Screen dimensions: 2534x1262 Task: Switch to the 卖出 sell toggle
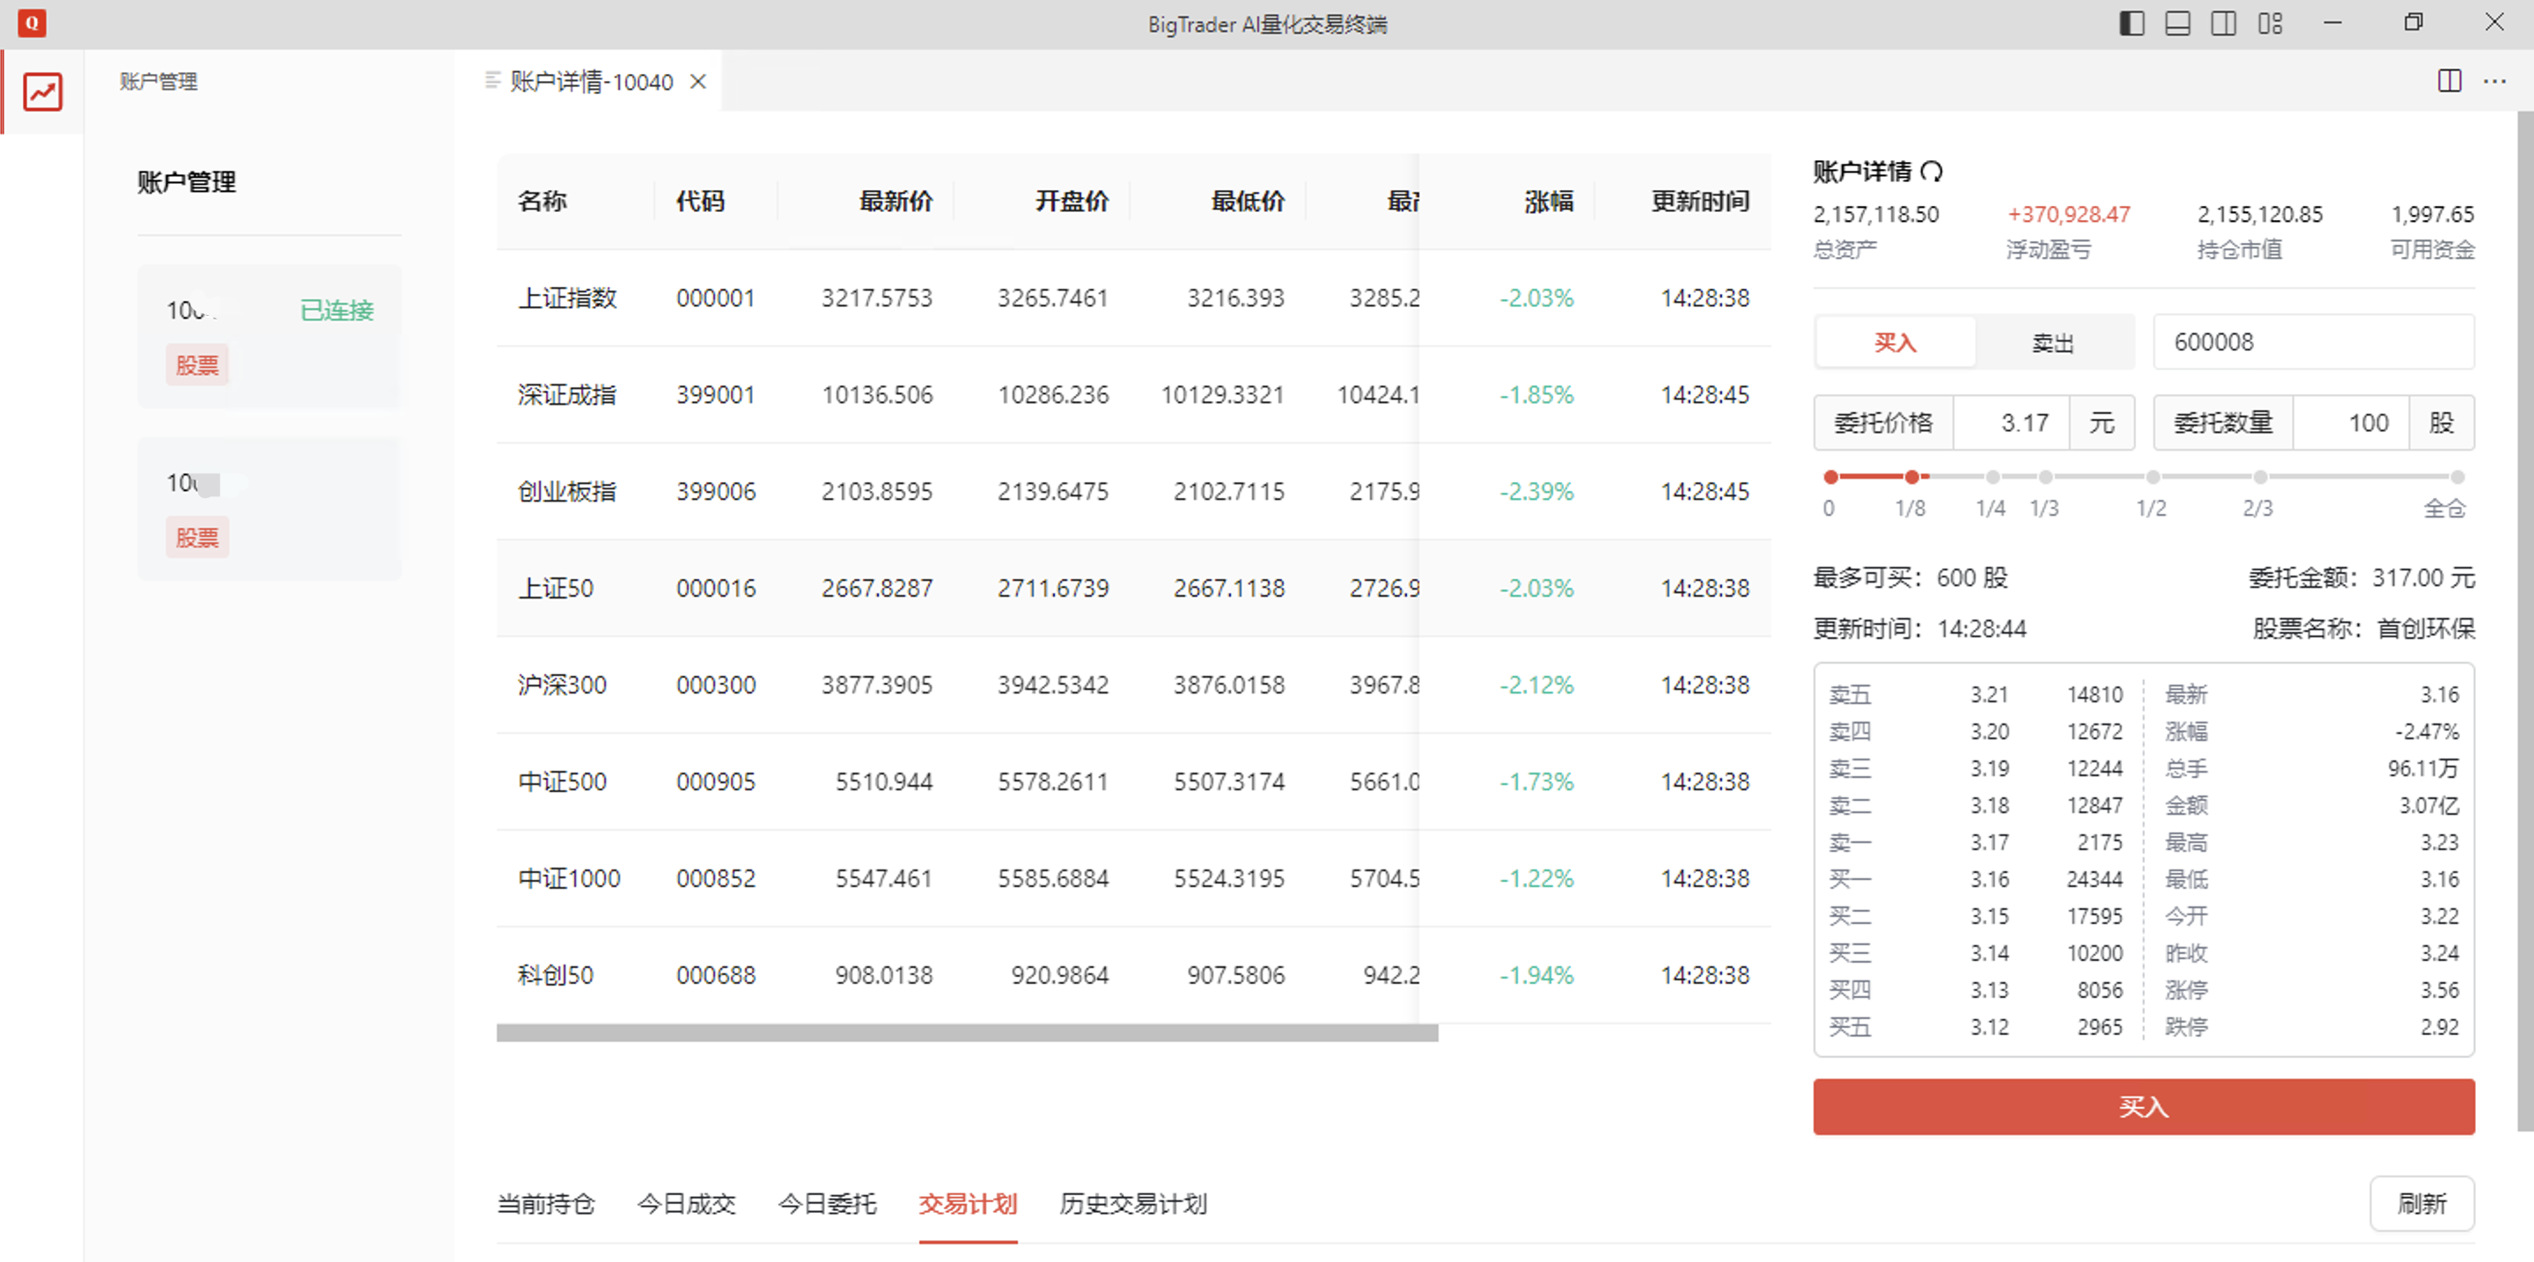click(x=2053, y=342)
